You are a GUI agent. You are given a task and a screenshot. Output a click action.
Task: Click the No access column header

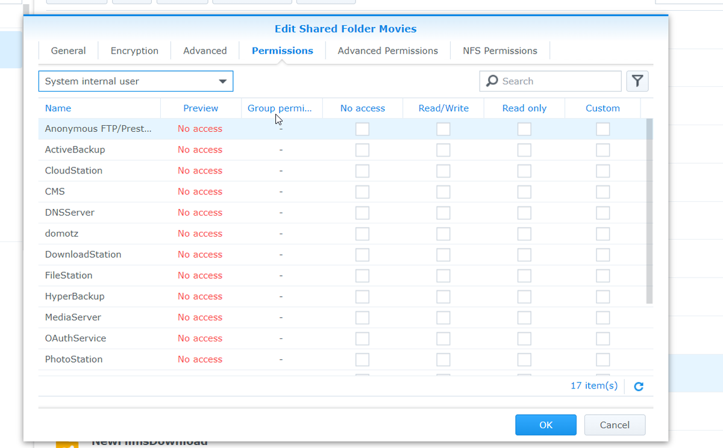[363, 108]
